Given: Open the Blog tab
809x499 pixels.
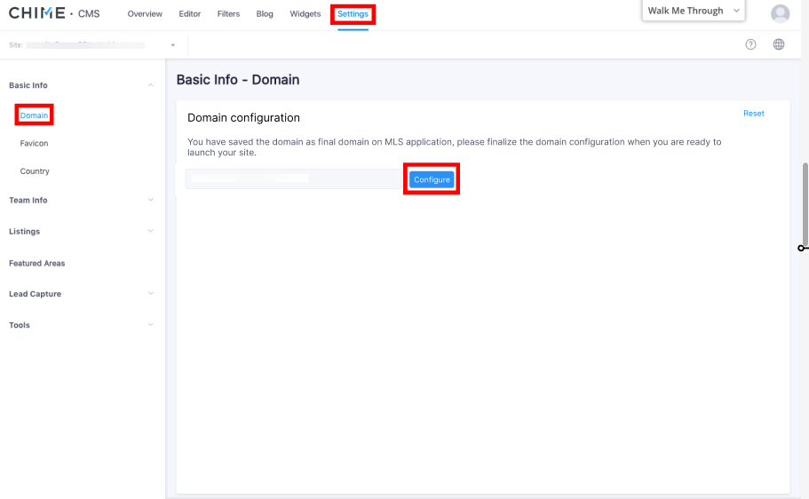Looking at the screenshot, I should click(265, 14).
